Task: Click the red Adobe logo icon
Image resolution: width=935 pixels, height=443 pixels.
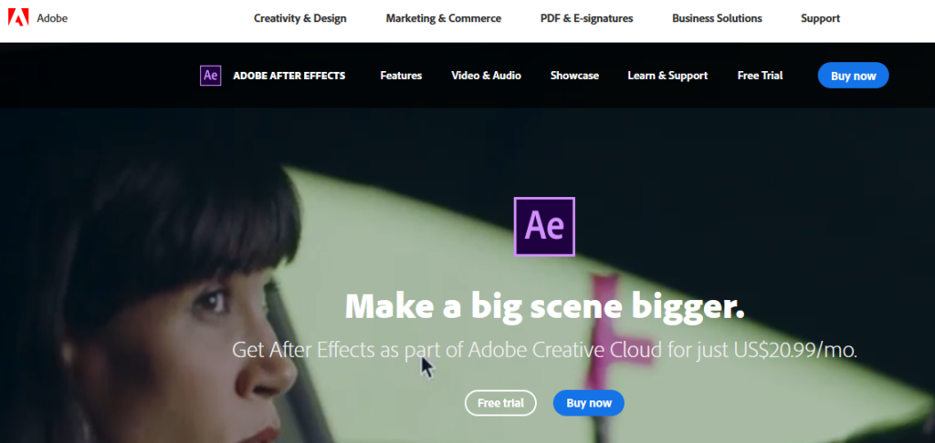Action: coord(18,18)
